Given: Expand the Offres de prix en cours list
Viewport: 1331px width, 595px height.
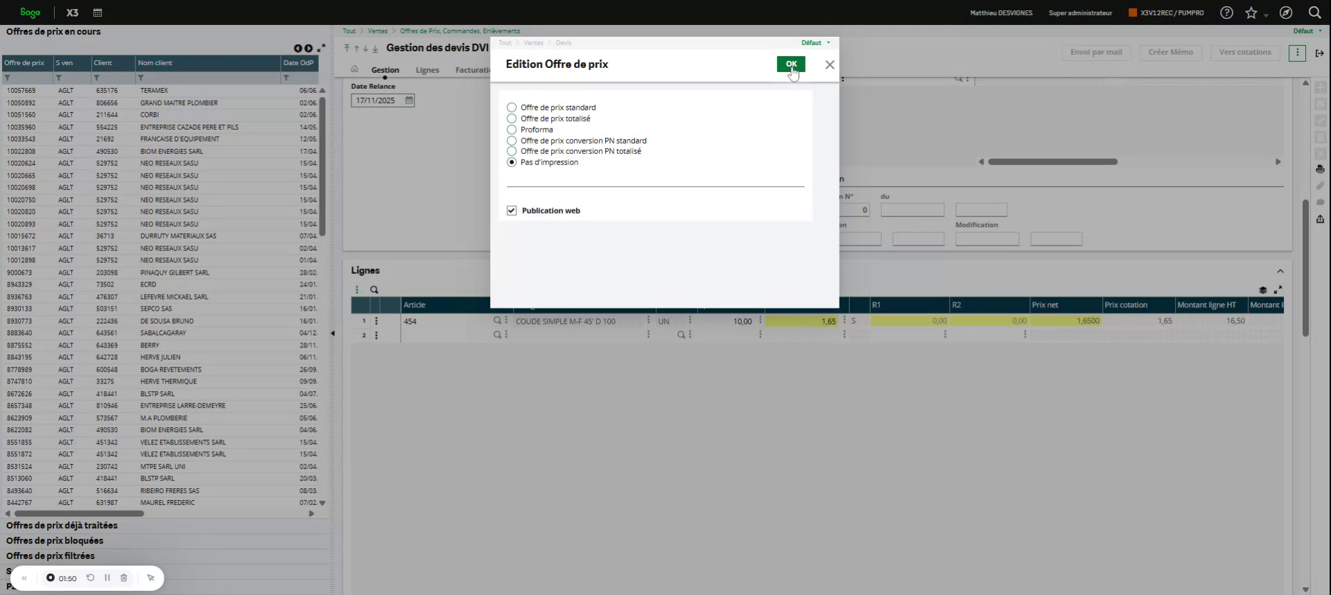Looking at the screenshot, I should click(321, 48).
